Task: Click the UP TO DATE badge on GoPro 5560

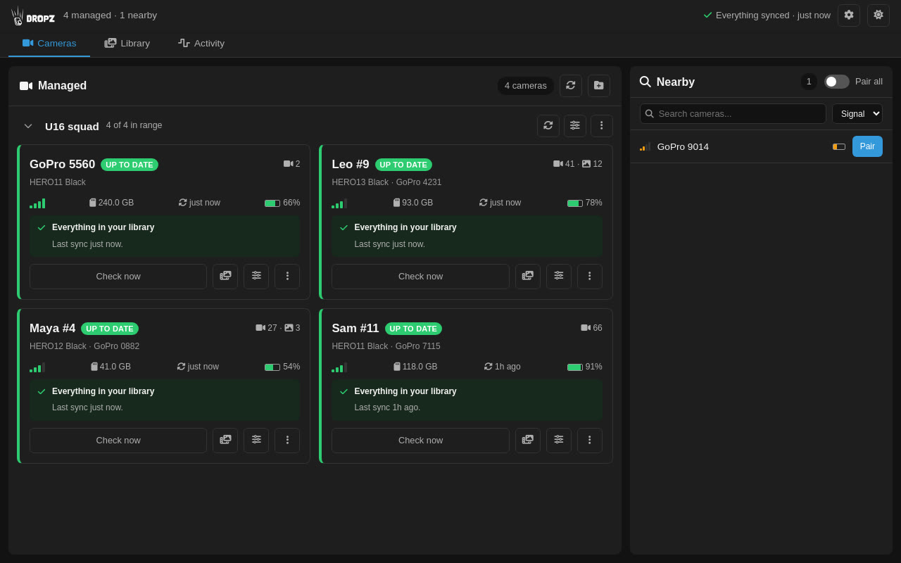Action: tap(130, 165)
